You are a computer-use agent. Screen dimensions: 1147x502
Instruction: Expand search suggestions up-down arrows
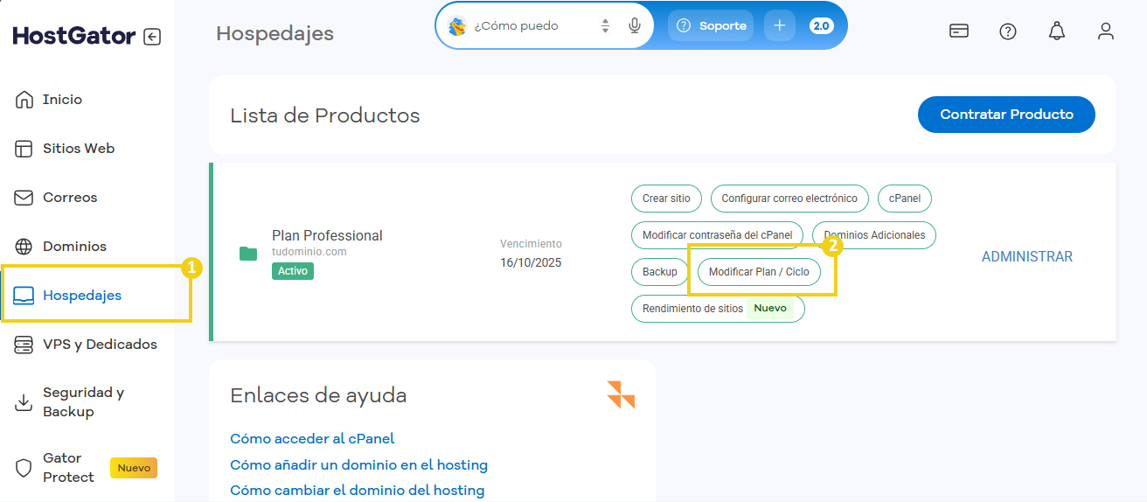pyautogui.click(x=605, y=26)
